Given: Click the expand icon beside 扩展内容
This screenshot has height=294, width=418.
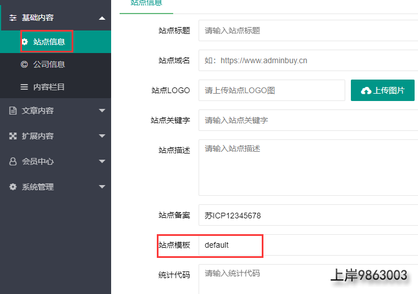Looking at the screenshot, I should click(x=13, y=136).
